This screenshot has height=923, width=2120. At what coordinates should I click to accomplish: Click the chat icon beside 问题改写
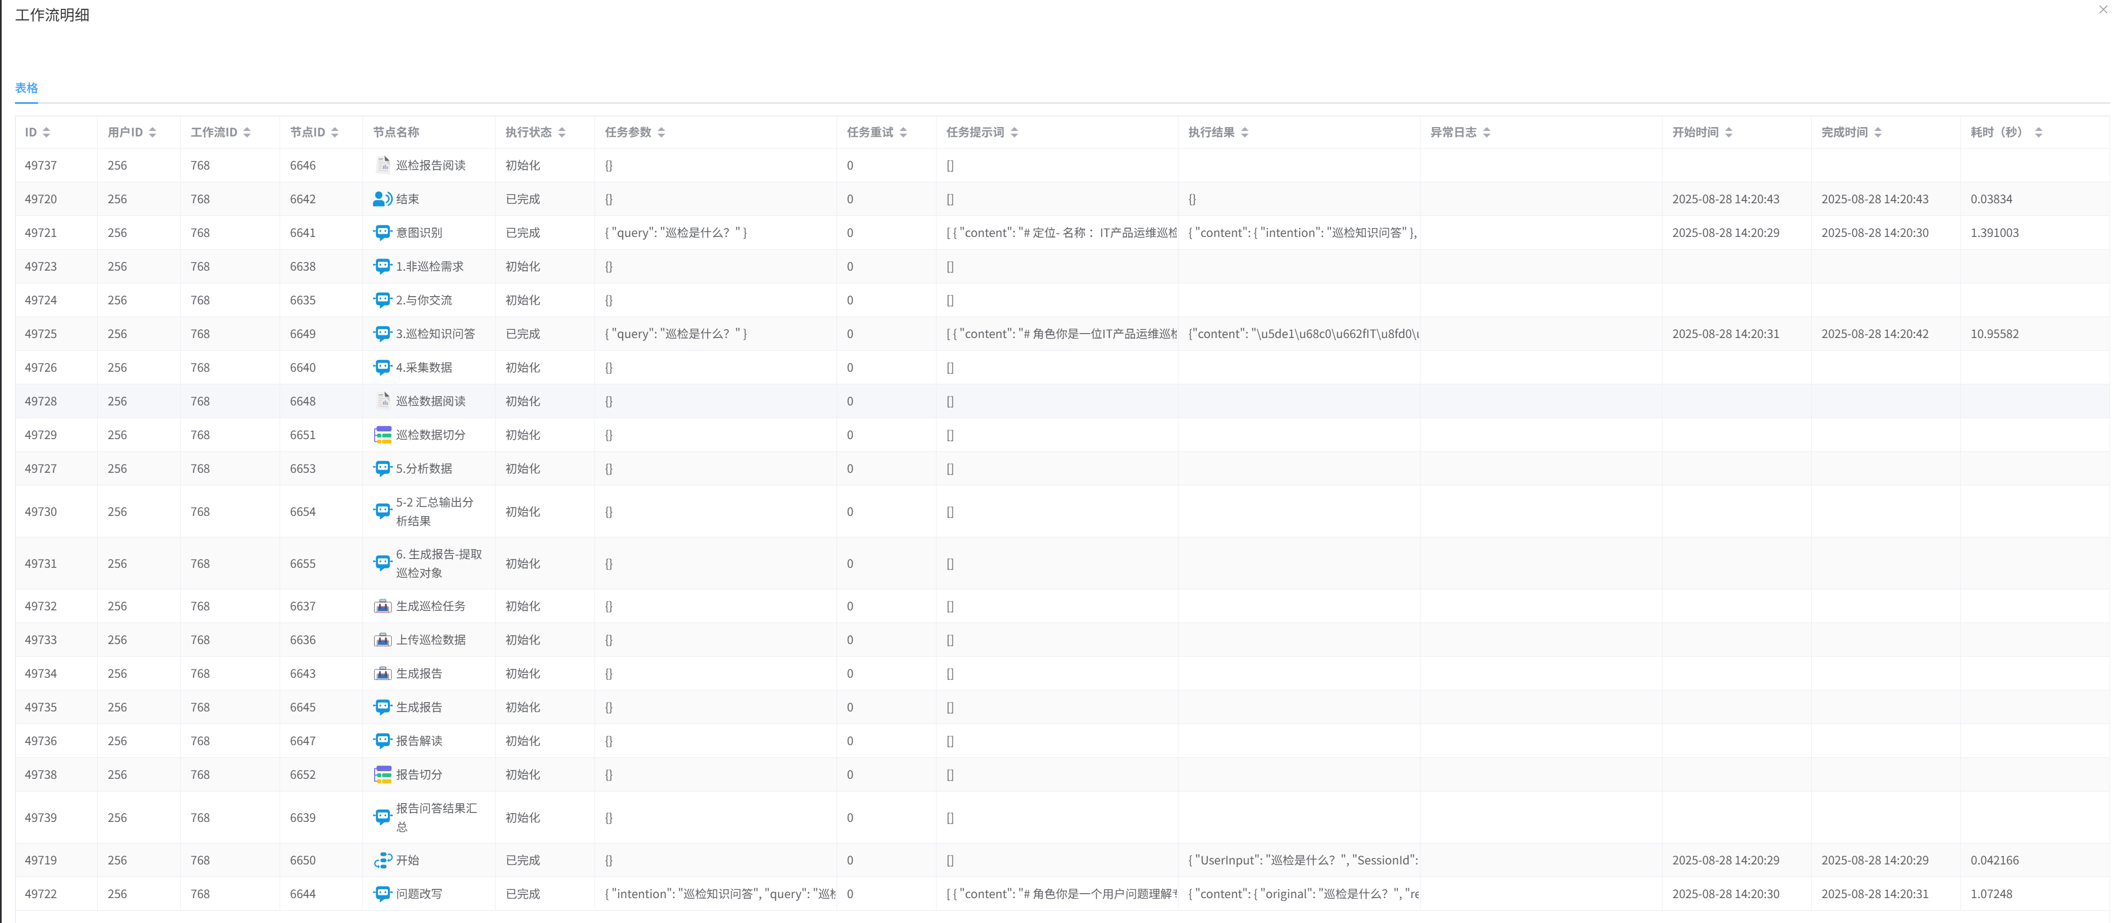(383, 894)
